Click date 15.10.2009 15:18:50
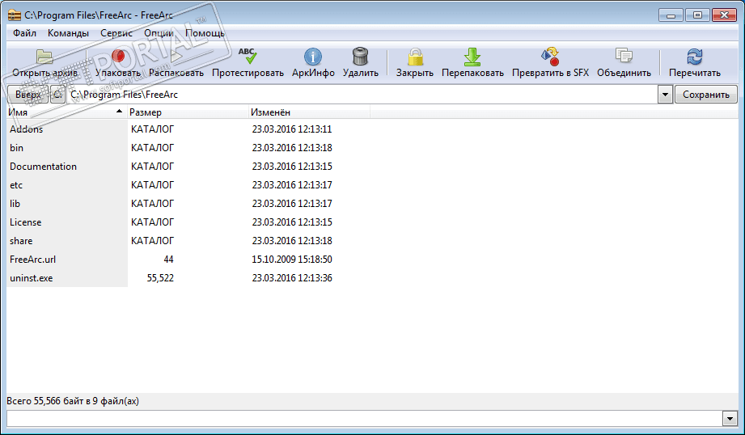The image size is (745, 435). tap(292, 260)
